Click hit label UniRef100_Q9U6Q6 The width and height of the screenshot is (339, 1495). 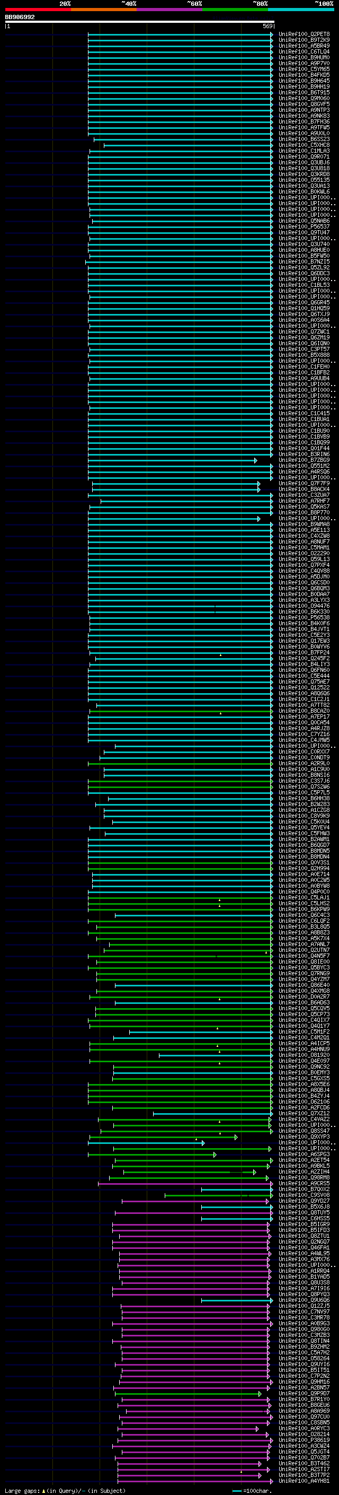[304, 1300]
